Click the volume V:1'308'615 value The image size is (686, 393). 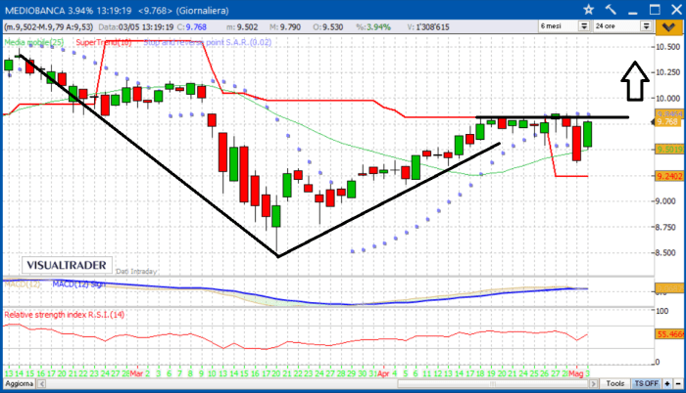[428, 27]
